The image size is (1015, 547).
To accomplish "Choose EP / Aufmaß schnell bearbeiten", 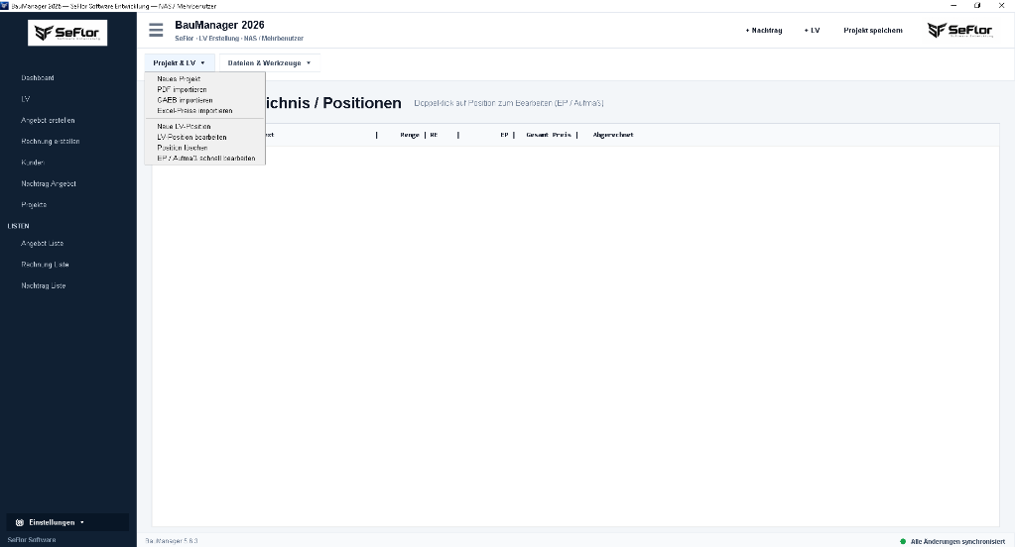I will pyautogui.click(x=205, y=159).
